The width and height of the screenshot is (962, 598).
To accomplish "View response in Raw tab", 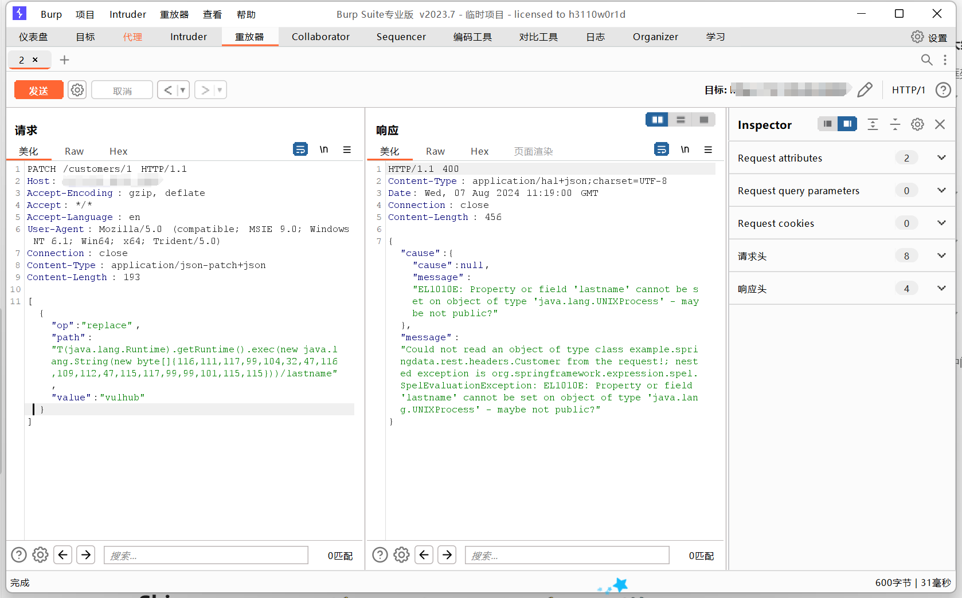I will click(x=435, y=151).
